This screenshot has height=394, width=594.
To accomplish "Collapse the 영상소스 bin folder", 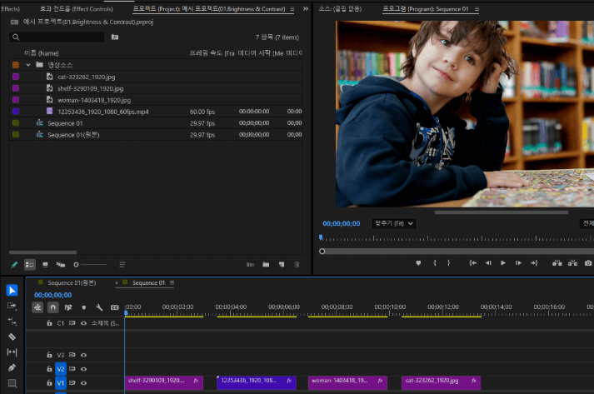I will (27, 64).
